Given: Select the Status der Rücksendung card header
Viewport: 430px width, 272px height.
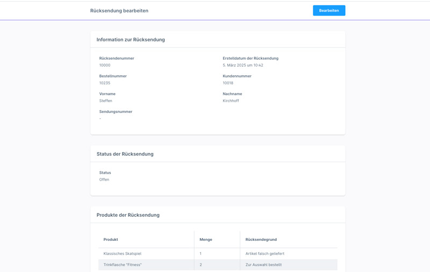Looking at the screenshot, I should (x=125, y=154).
